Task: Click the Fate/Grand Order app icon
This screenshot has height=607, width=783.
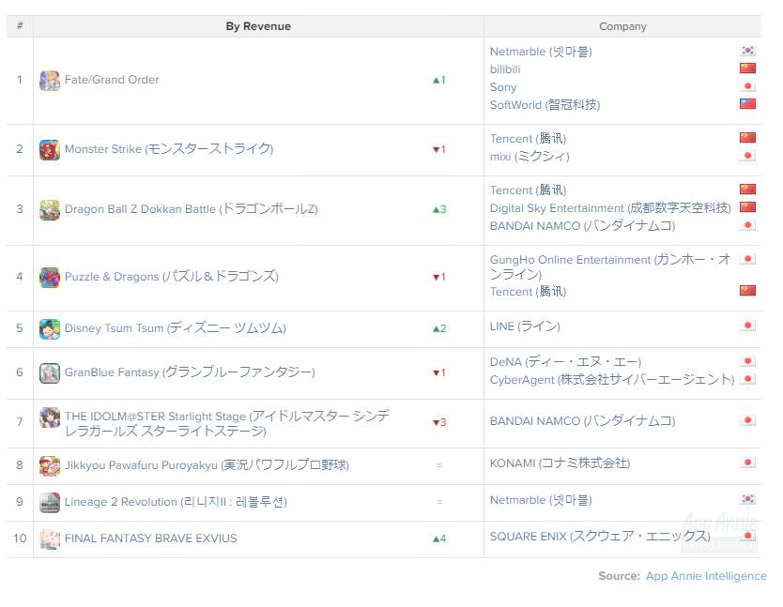Action: [x=50, y=81]
